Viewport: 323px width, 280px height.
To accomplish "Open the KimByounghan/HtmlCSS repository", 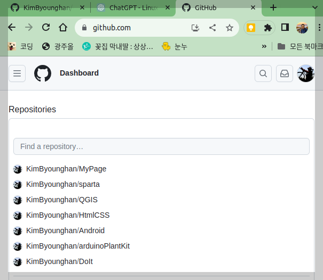I will [x=68, y=215].
